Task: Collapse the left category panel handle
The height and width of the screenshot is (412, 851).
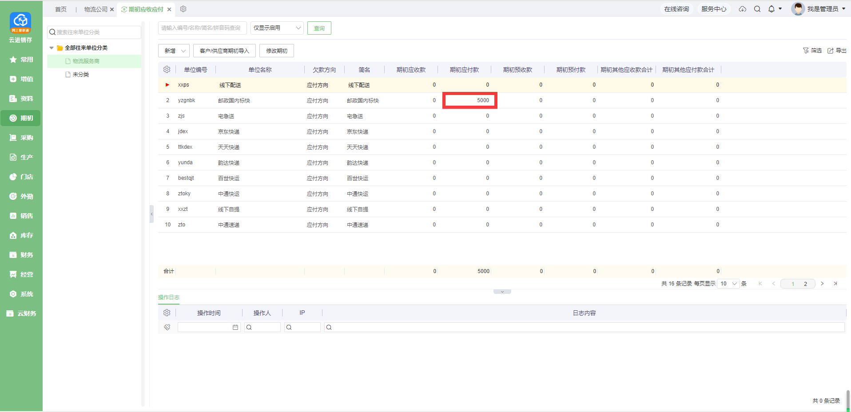Action: pos(151,214)
